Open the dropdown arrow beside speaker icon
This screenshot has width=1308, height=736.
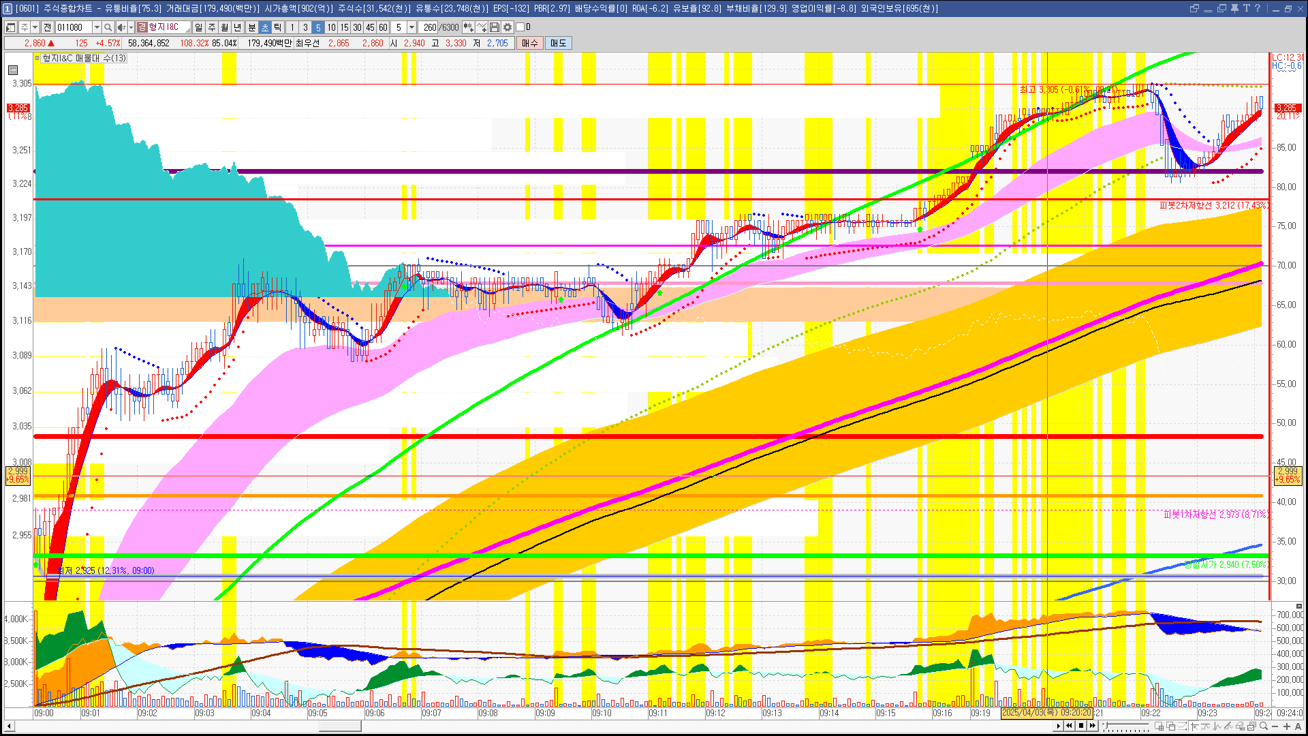pyautogui.click(x=131, y=27)
